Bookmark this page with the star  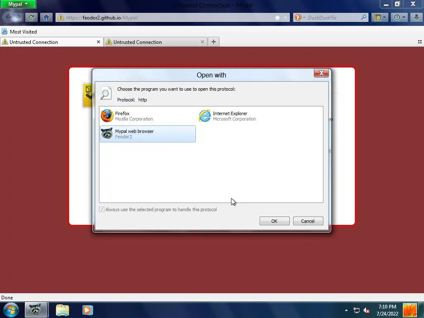click(x=277, y=17)
